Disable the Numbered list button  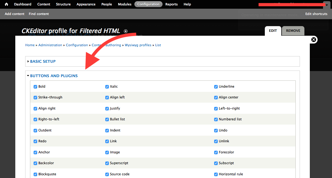tap(216, 119)
